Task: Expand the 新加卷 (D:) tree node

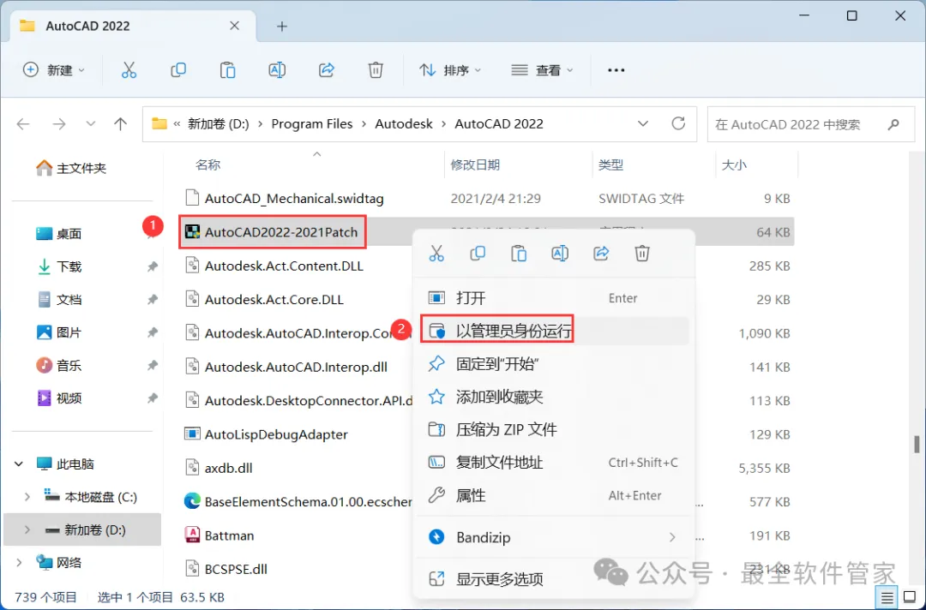Action: (27, 529)
